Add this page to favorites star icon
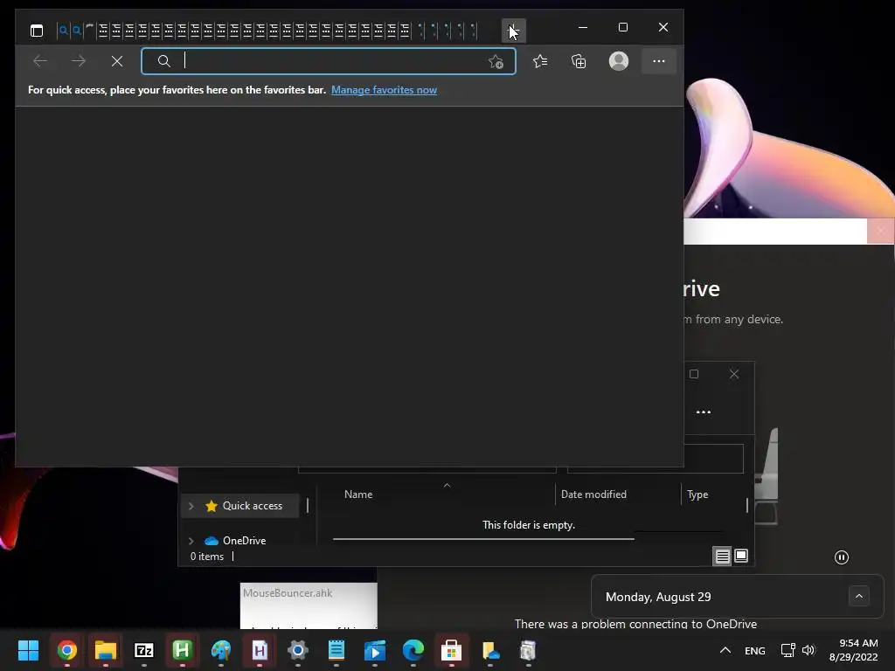895x671 pixels. click(496, 62)
